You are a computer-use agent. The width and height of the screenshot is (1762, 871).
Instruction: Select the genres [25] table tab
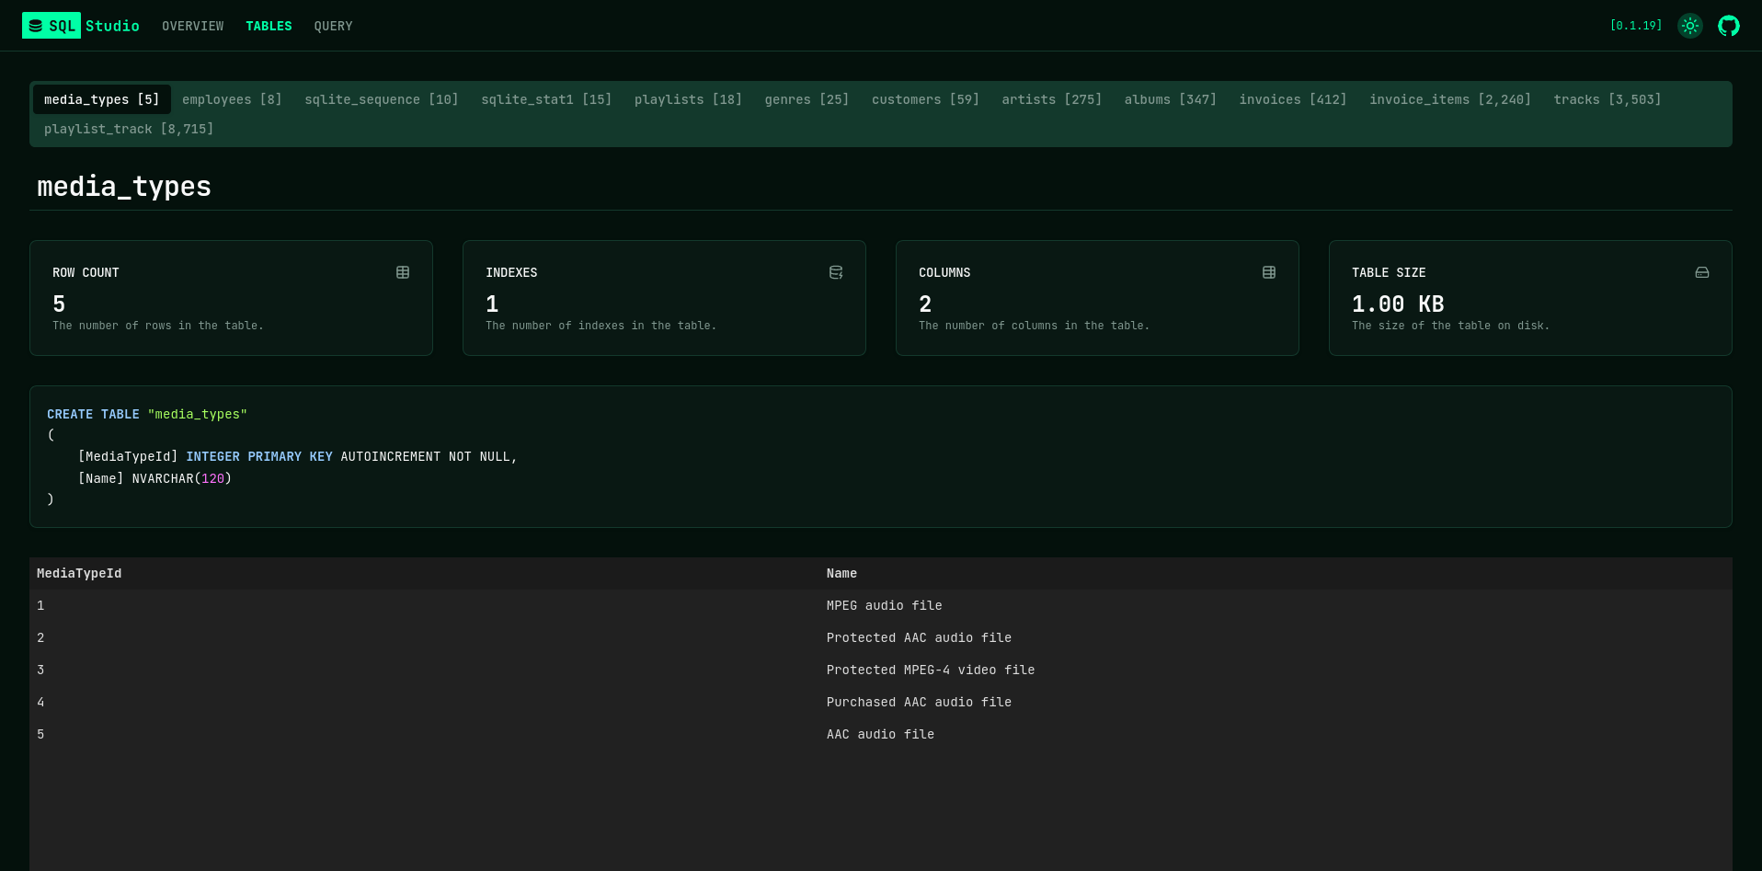point(807,99)
